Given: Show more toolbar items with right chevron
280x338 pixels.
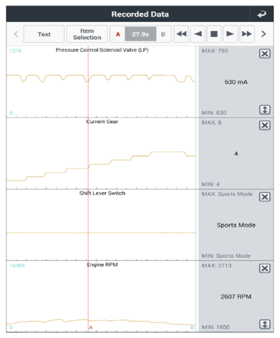Looking at the screenshot, I should [264, 34].
